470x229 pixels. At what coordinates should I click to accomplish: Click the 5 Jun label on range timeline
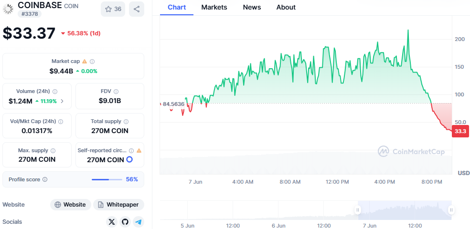pos(187,225)
